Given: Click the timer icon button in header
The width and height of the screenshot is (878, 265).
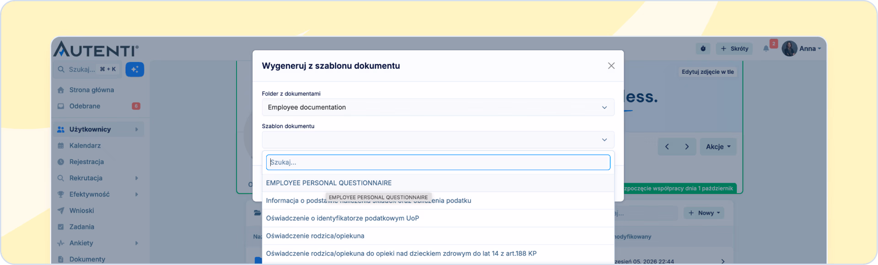Looking at the screenshot, I should pos(703,48).
